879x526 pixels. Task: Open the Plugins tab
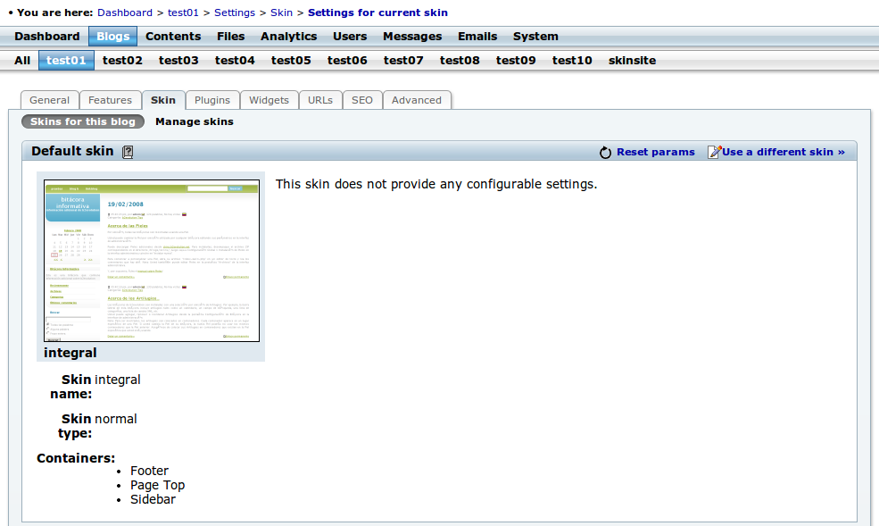[212, 100]
